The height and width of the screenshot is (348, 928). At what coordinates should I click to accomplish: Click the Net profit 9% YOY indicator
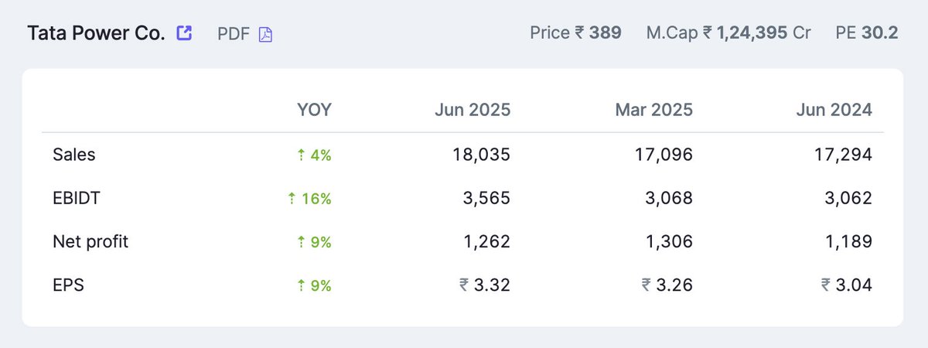pos(314,242)
